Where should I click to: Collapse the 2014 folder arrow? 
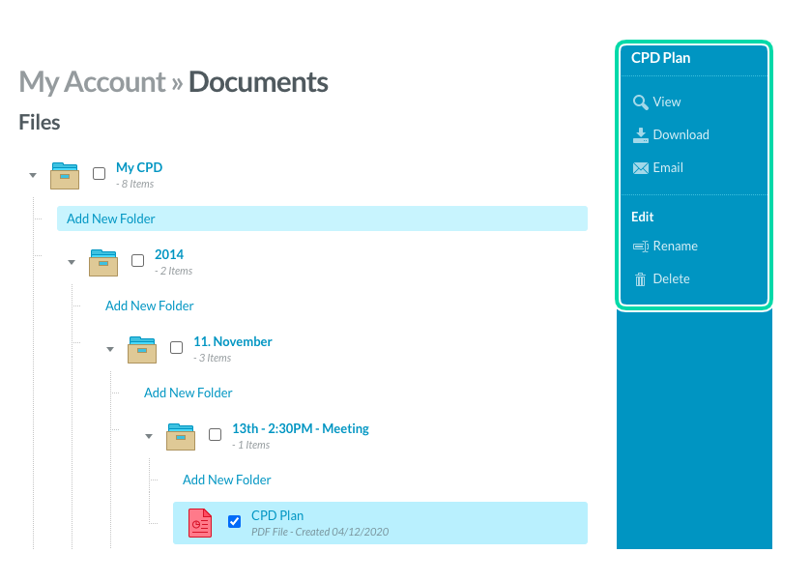pyautogui.click(x=72, y=262)
